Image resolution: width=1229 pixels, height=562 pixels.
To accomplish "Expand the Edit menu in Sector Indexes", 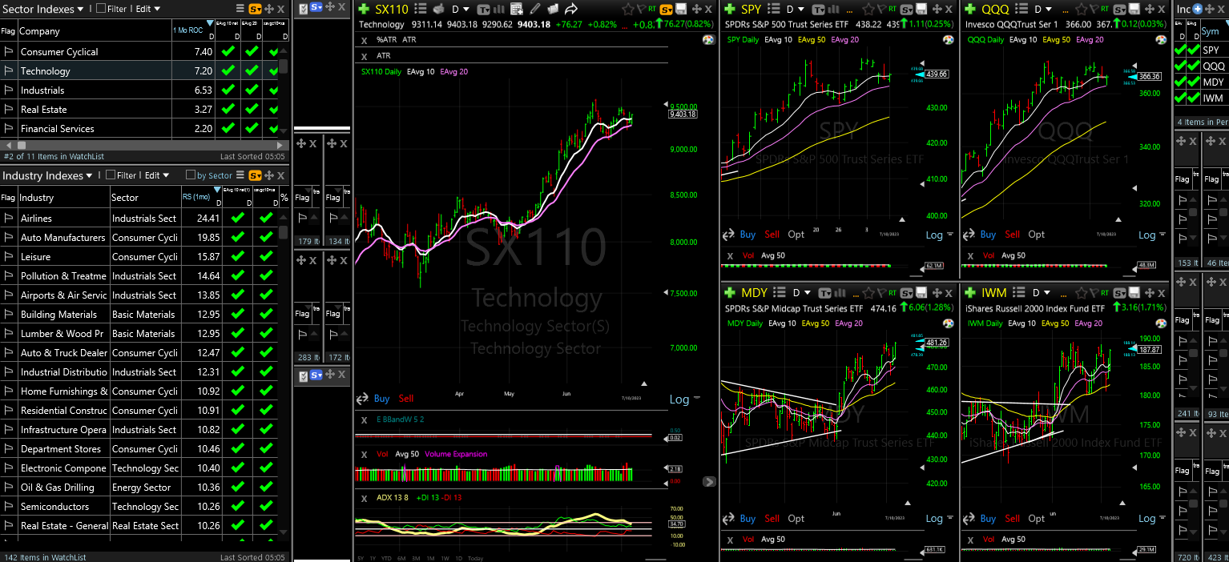I will [x=147, y=9].
